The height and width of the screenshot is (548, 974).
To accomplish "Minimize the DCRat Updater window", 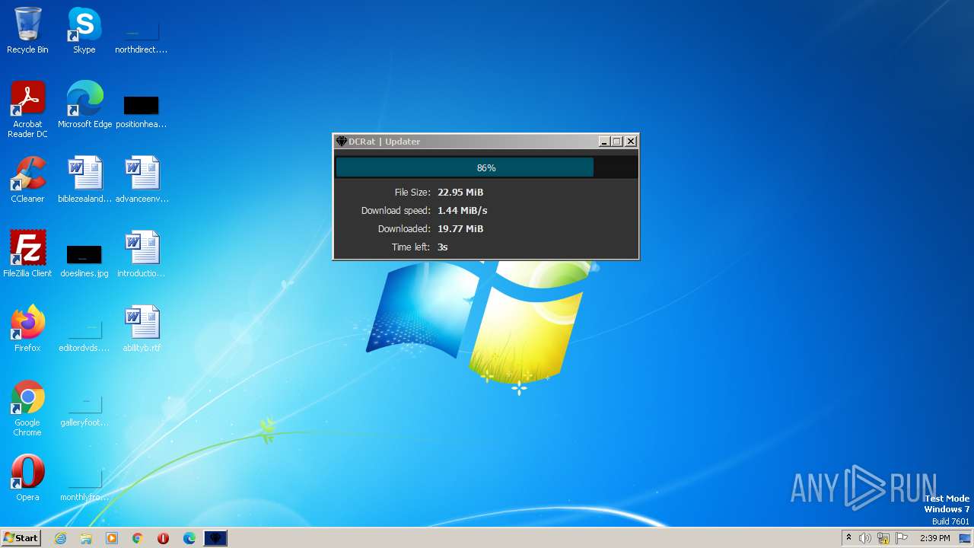I will 604,142.
